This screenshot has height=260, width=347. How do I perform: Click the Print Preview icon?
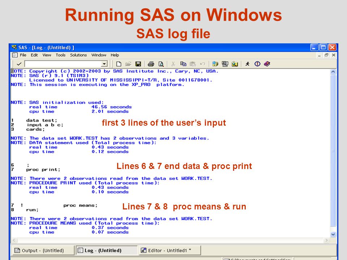(161, 64)
